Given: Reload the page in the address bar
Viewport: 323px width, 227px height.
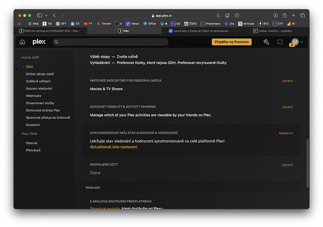Looking at the screenshot, I should [x=218, y=15].
